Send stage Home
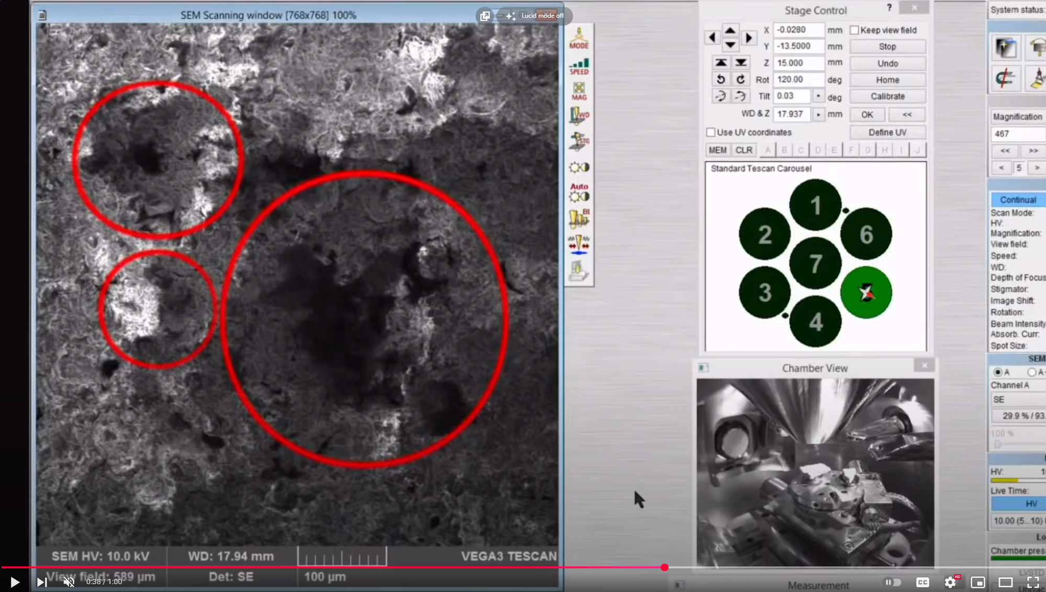This screenshot has width=1046, height=592. click(x=887, y=80)
